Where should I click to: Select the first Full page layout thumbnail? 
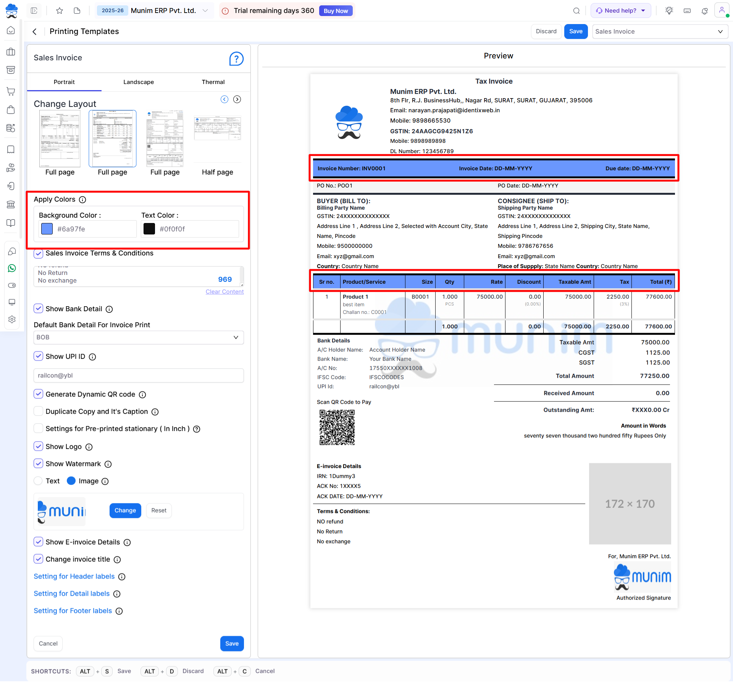[60, 139]
